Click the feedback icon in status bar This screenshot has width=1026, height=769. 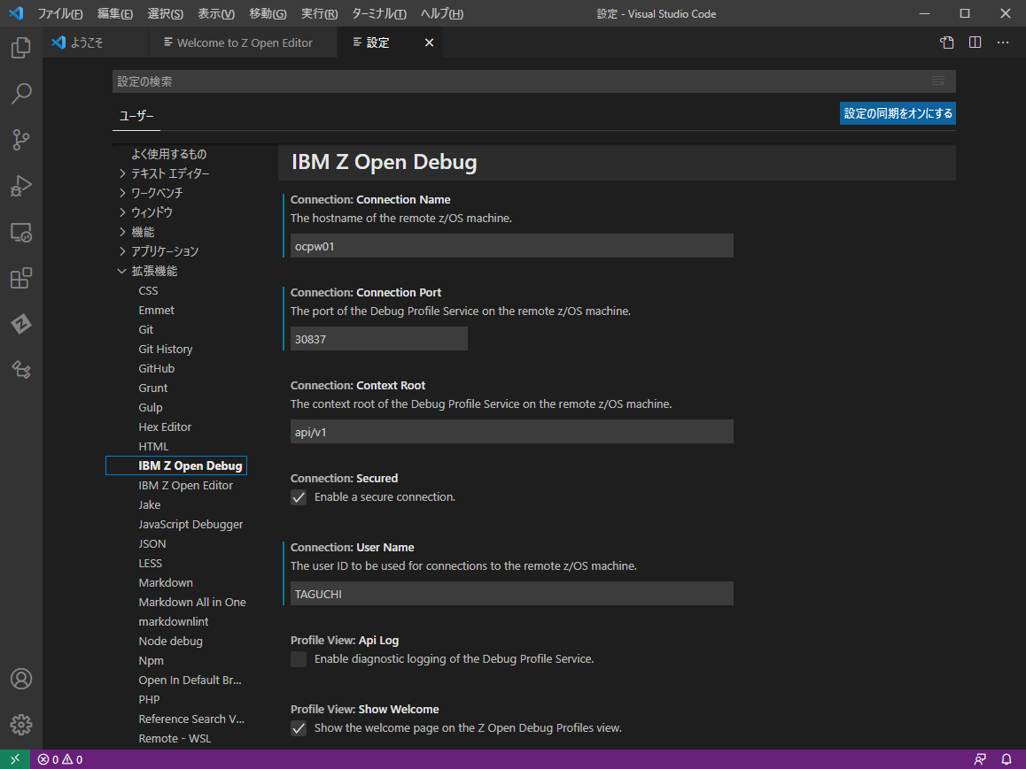pyautogui.click(x=980, y=759)
